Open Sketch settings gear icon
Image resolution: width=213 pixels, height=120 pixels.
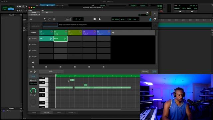coord(155,19)
